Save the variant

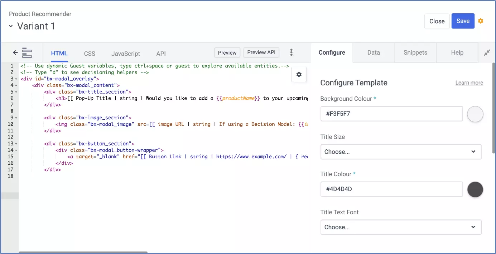463,21
